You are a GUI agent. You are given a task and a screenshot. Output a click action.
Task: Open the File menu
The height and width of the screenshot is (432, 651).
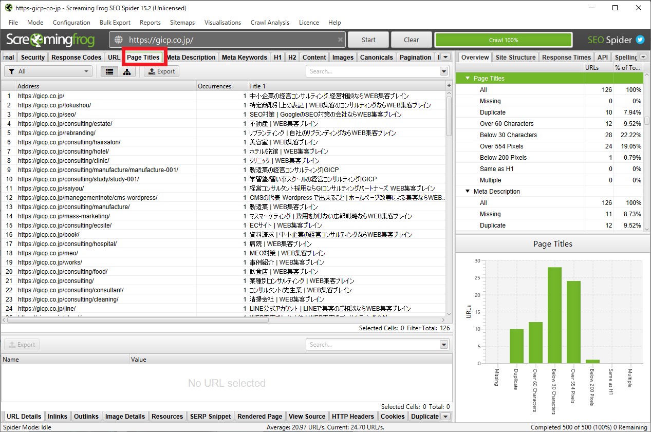pos(13,23)
